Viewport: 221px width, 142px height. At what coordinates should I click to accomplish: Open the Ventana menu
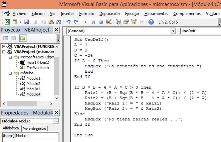click(213, 14)
